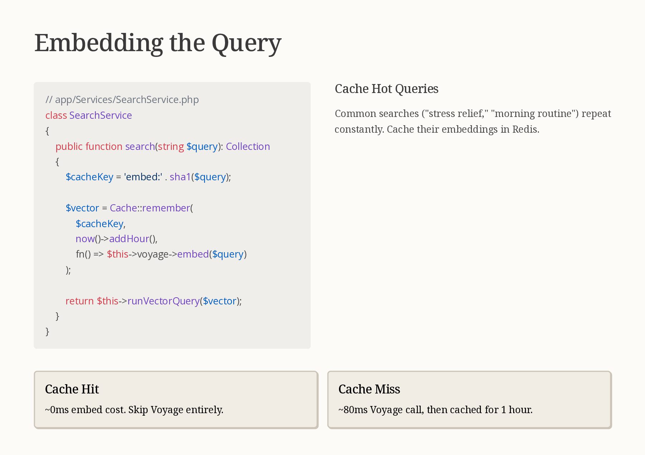Click the now()->addHour() argument
Viewport: 645px width, 455px height.
click(x=116, y=239)
